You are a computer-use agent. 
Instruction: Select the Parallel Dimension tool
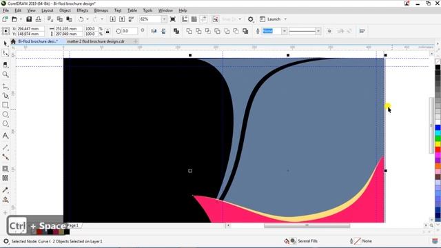(5, 147)
